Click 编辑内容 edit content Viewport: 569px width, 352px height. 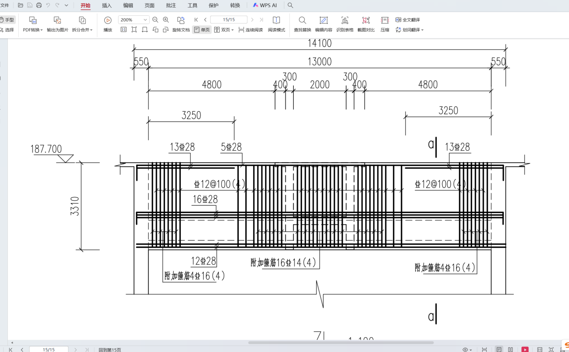pos(323,24)
